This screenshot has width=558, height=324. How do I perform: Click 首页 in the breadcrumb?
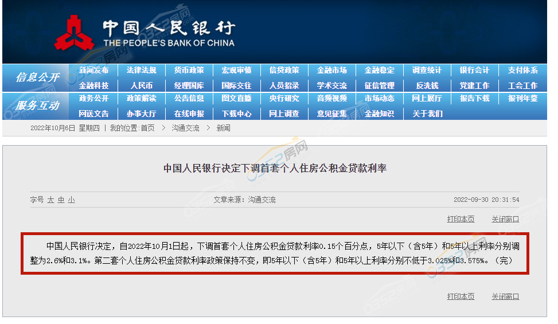(x=147, y=128)
